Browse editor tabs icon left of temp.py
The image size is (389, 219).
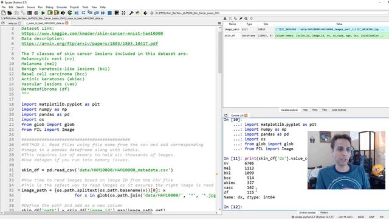point(3,23)
